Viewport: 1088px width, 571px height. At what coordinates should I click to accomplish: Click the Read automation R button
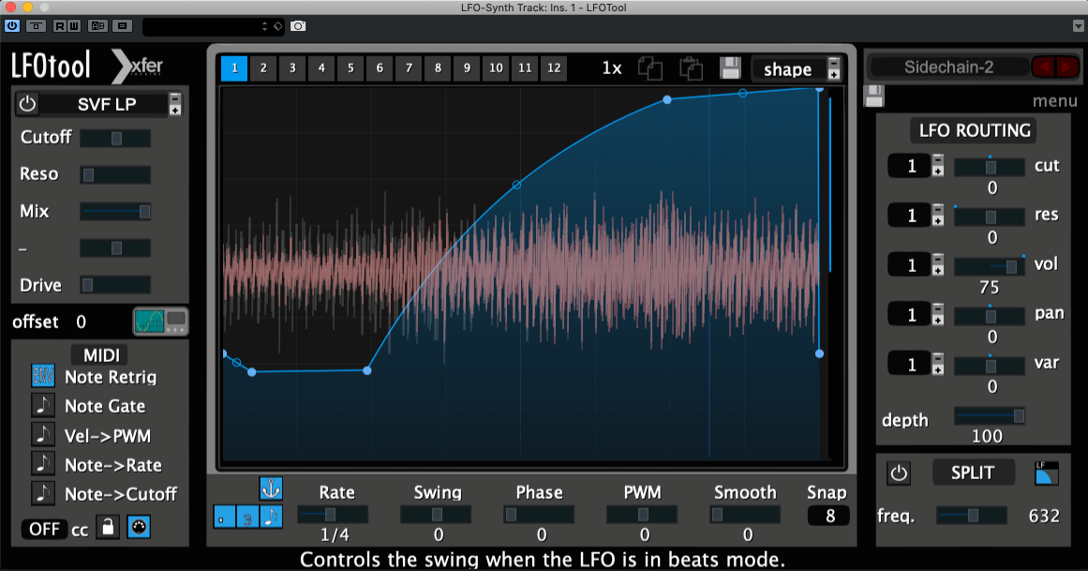tap(59, 25)
